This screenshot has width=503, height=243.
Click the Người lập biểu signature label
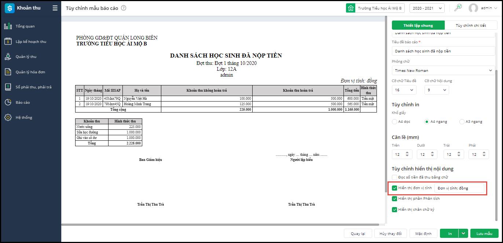pos(301,160)
